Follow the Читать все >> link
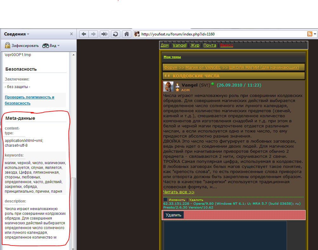The image size is (318, 250). (x=179, y=192)
